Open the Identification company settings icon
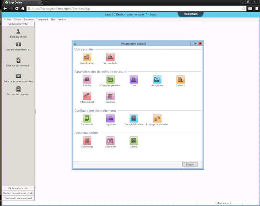 [87, 57]
